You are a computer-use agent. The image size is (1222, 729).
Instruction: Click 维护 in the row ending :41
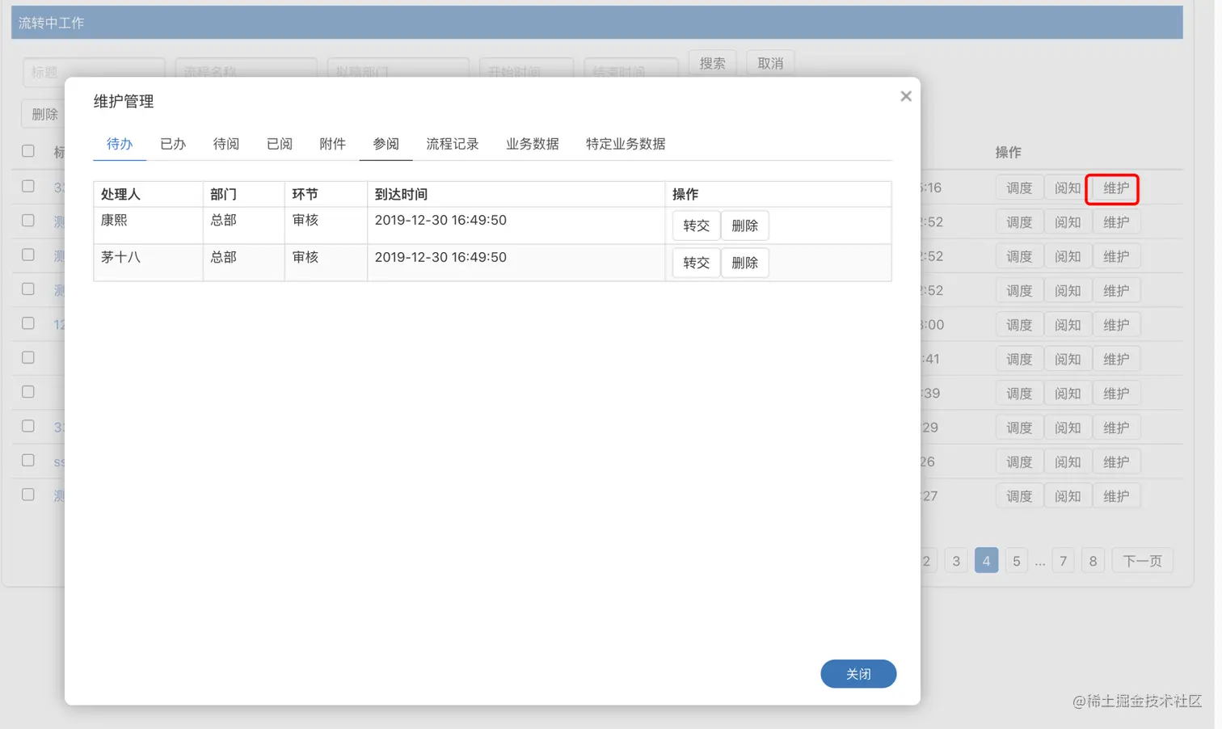(x=1116, y=360)
